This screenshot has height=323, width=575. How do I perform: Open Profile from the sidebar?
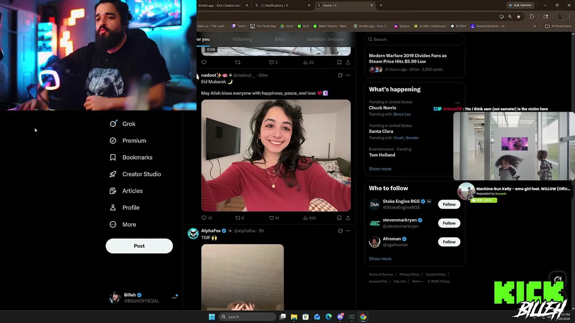pyautogui.click(x=125, y=208)
